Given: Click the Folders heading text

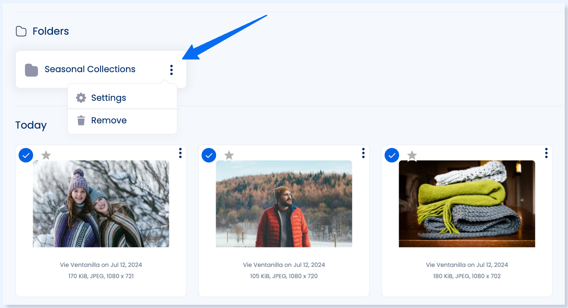Looking at the screenshot, I should point(51,31).
